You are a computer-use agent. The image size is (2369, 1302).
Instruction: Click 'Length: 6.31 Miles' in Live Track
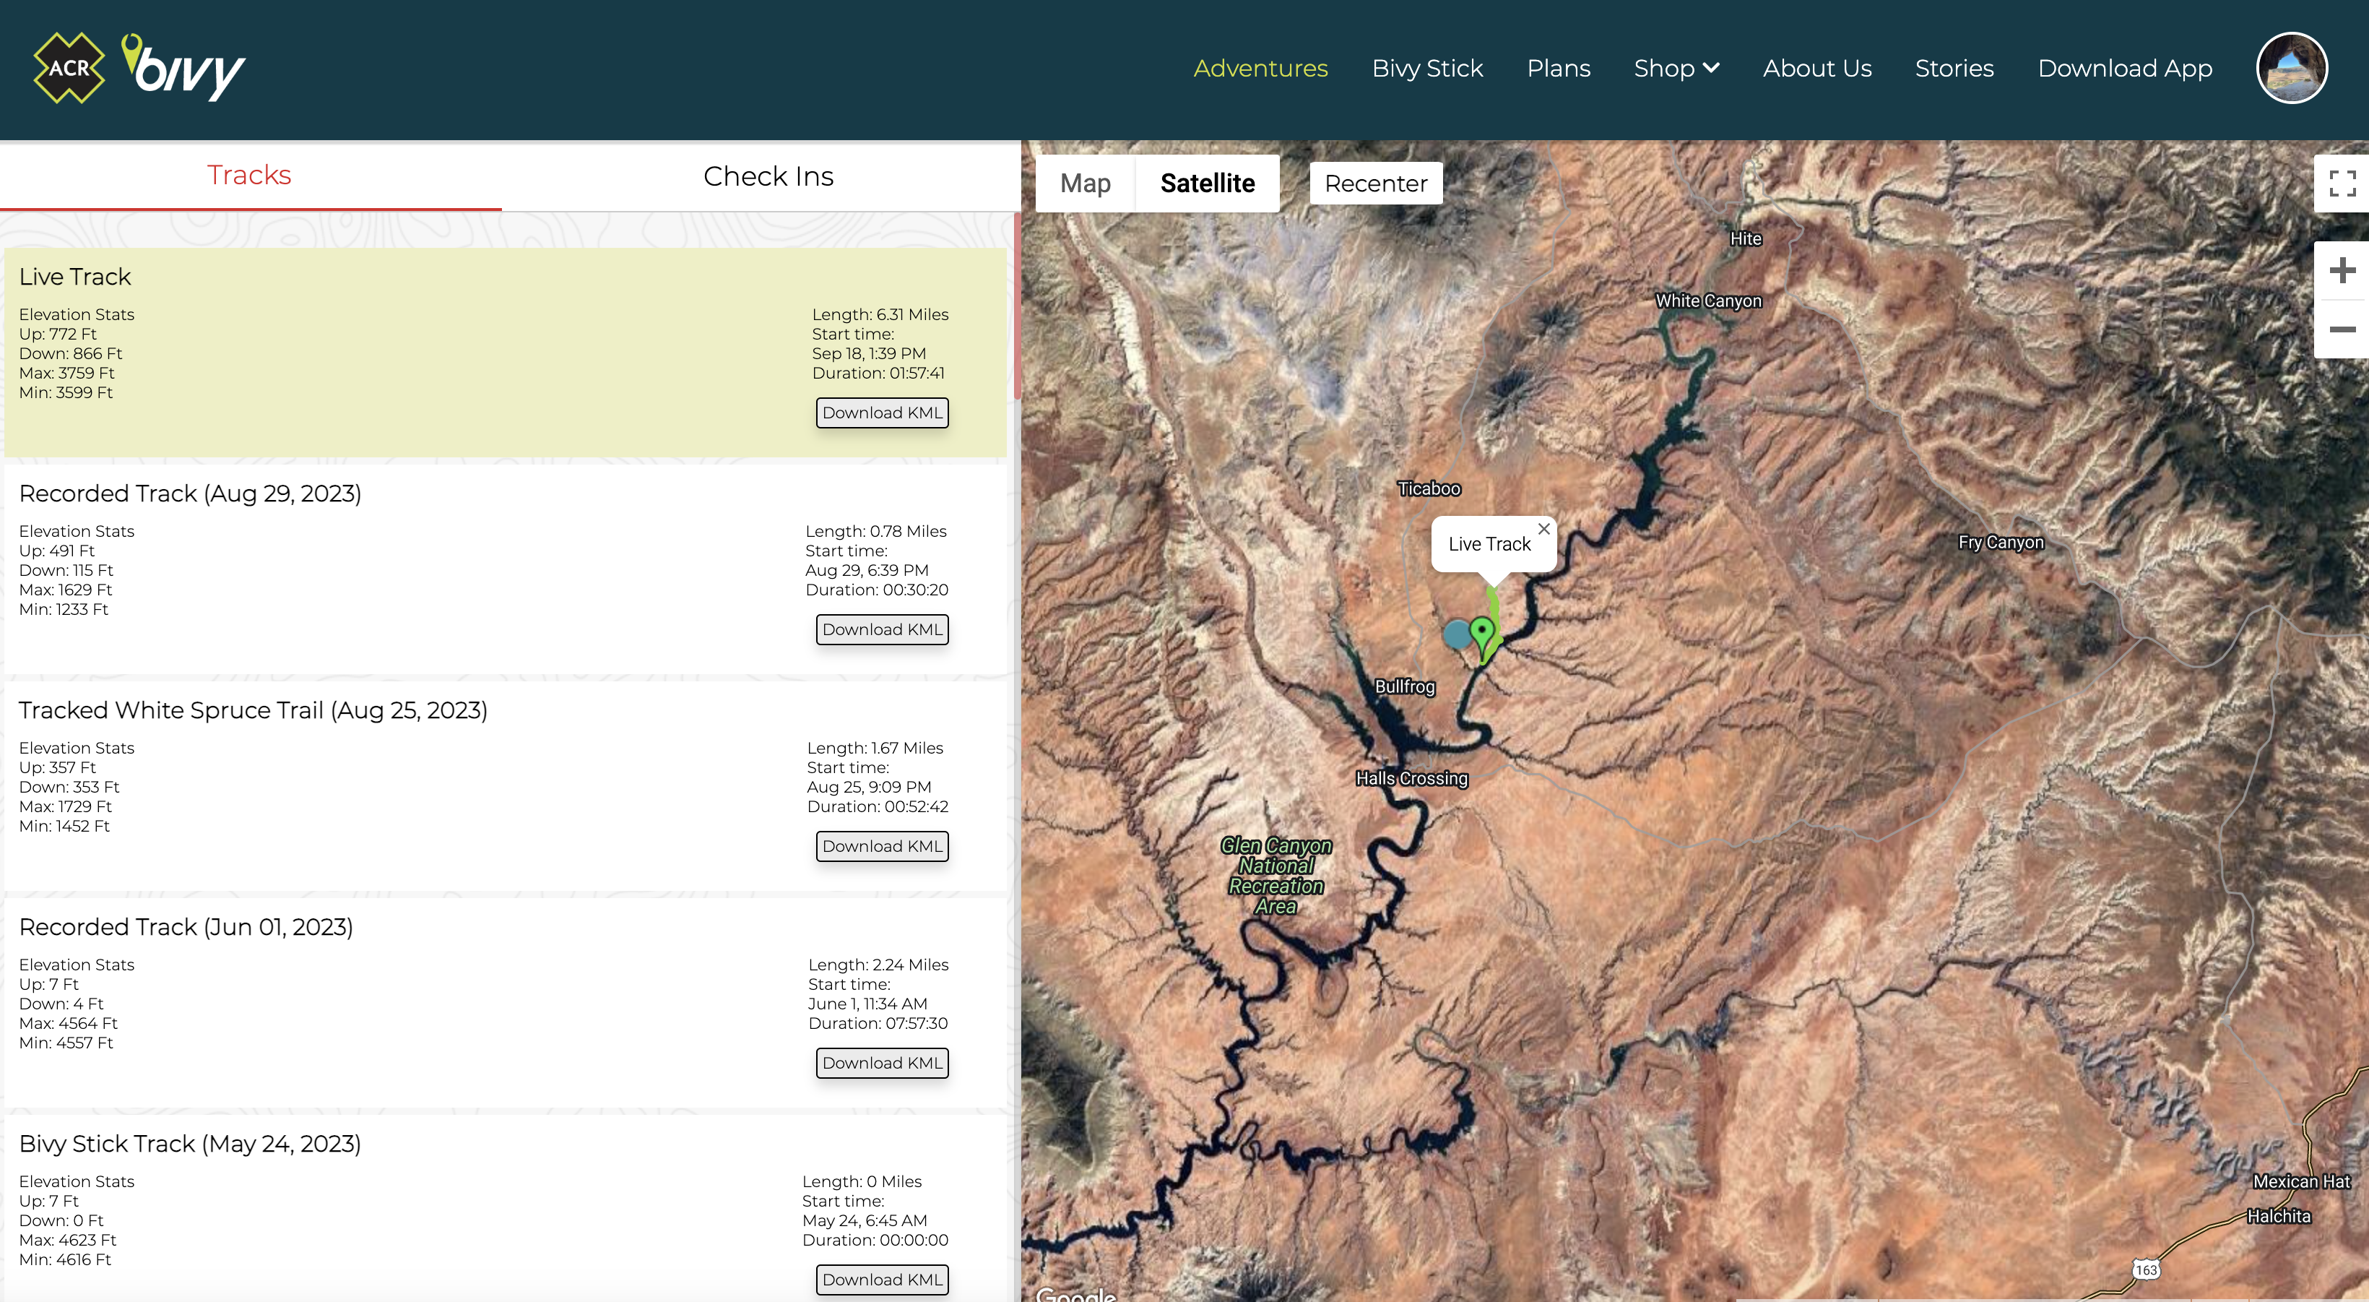(880, 315)
